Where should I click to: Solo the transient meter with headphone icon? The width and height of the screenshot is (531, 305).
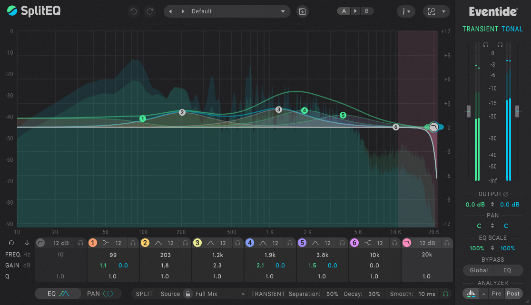pos(486,45)
